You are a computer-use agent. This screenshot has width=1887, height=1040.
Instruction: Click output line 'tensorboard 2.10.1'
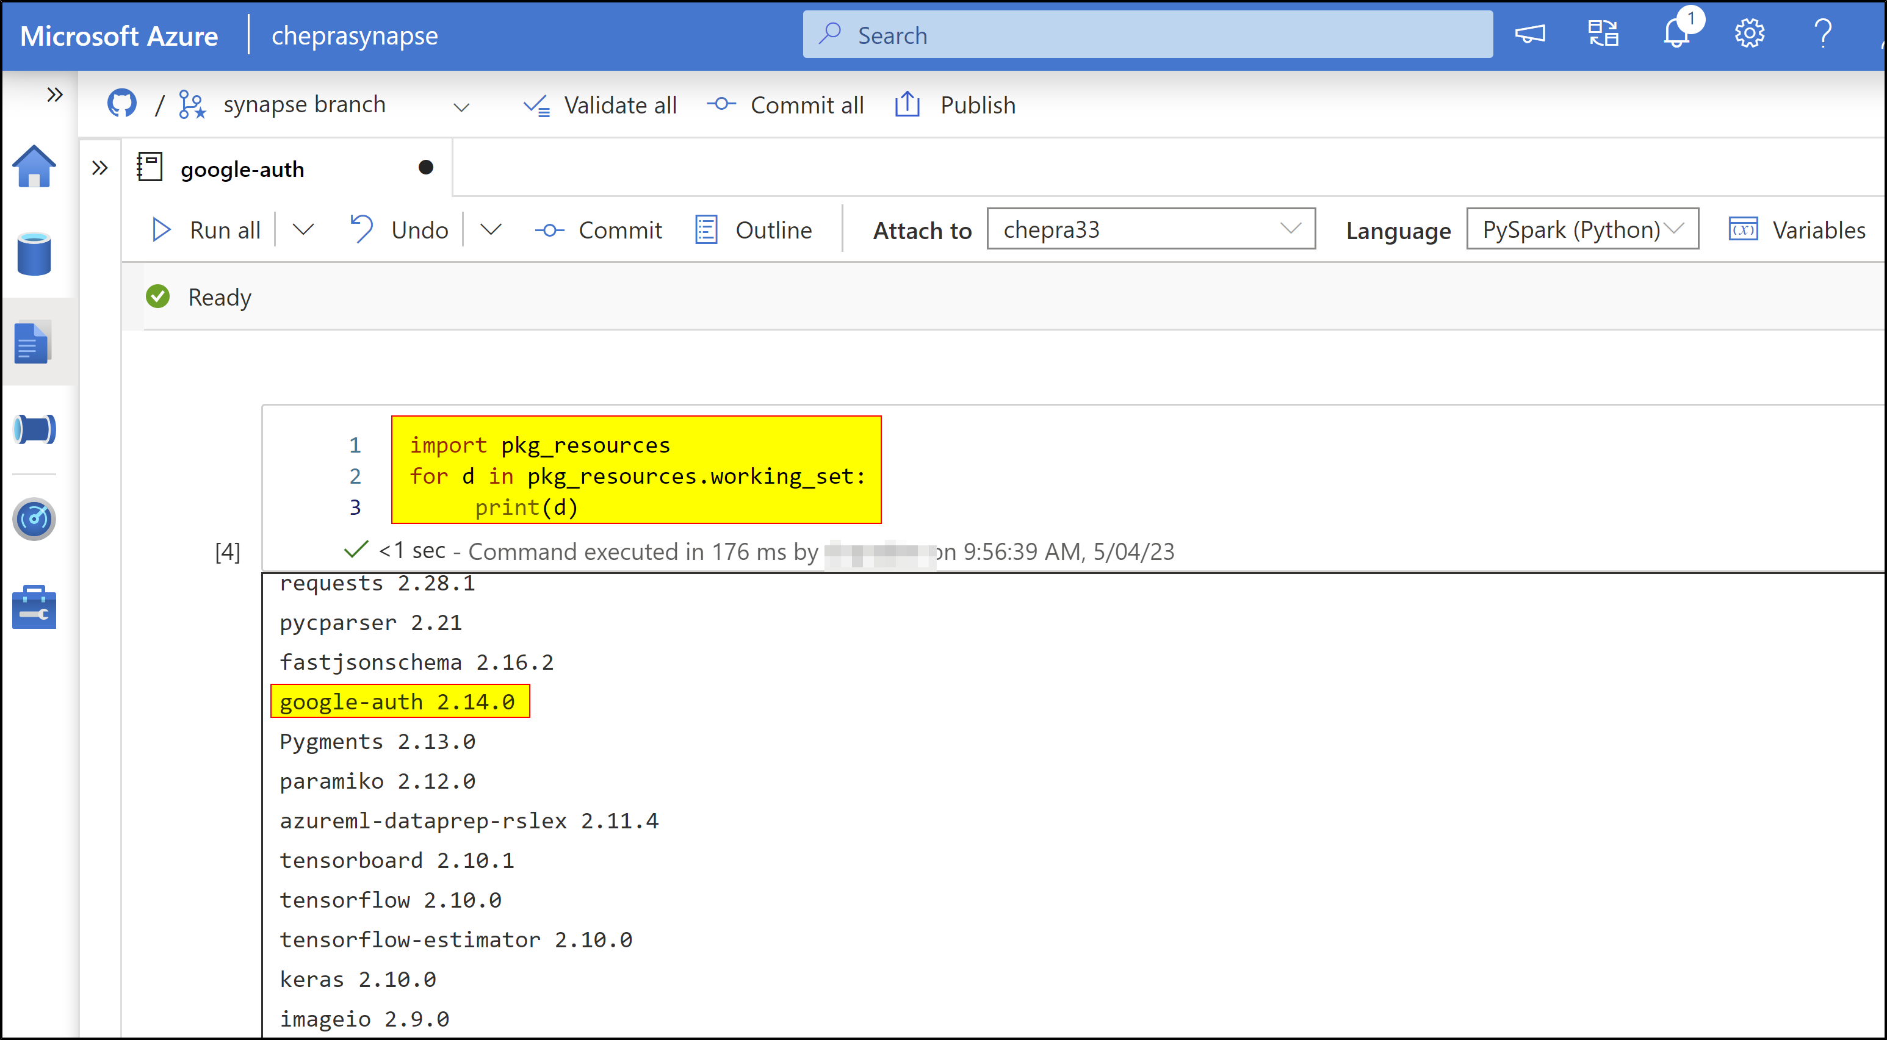coord(397,860)
